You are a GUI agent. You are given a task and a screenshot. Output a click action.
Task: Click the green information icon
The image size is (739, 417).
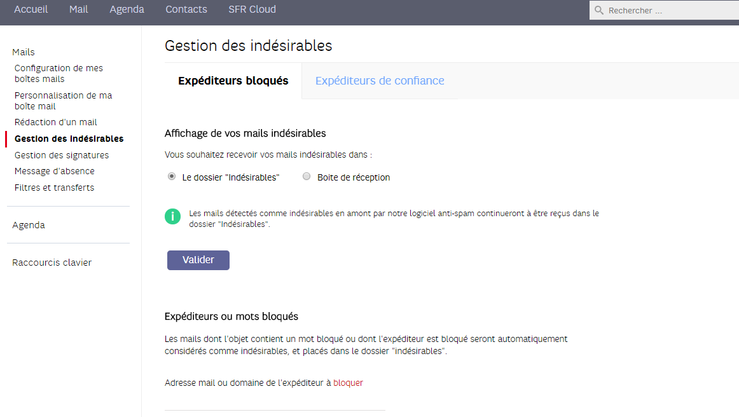point(172,217)
